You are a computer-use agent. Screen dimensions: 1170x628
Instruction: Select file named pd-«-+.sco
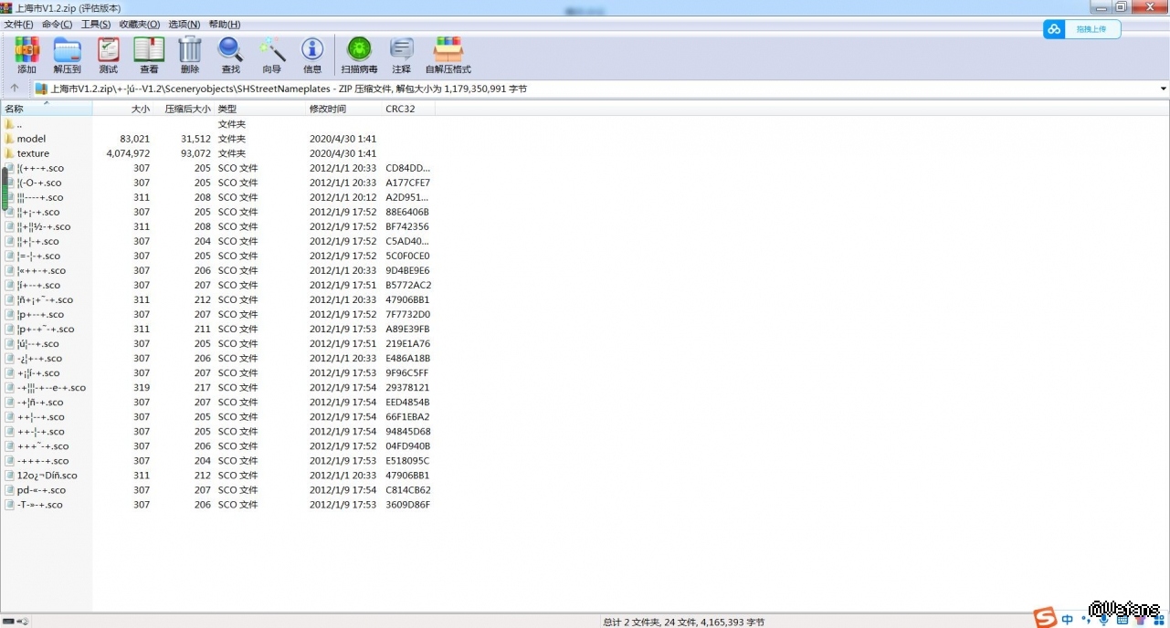[41, 489]
